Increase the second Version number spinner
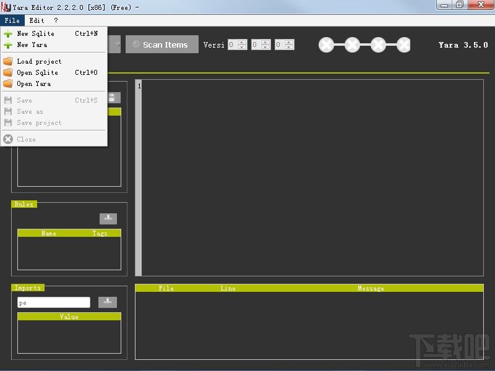This screenshot has width=495, height=371. (266, 42)
